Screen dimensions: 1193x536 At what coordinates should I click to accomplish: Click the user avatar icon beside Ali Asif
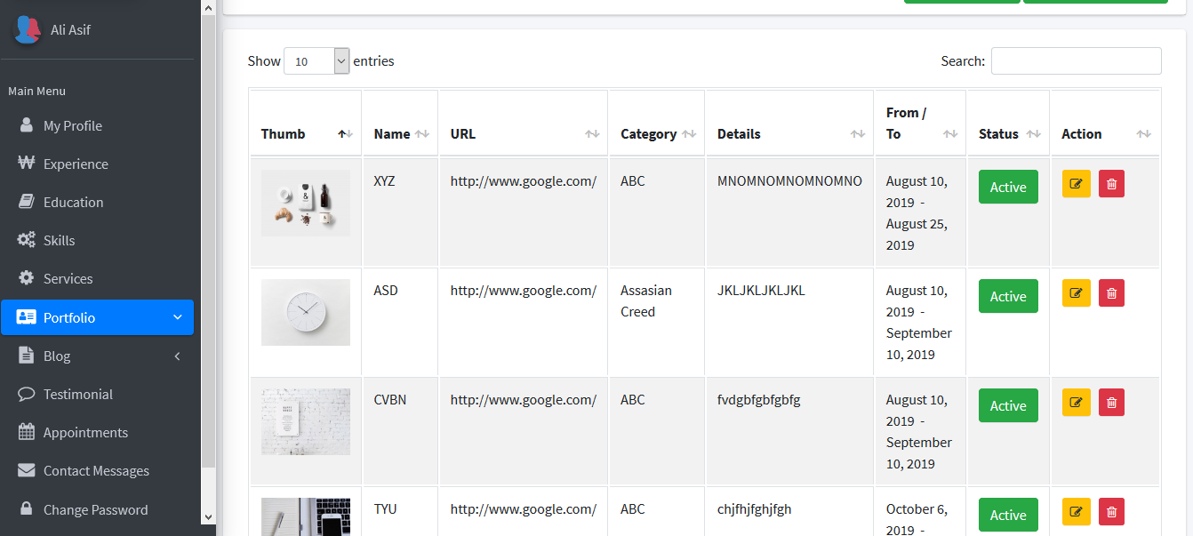pyautogui.click(x=28, y=29)
